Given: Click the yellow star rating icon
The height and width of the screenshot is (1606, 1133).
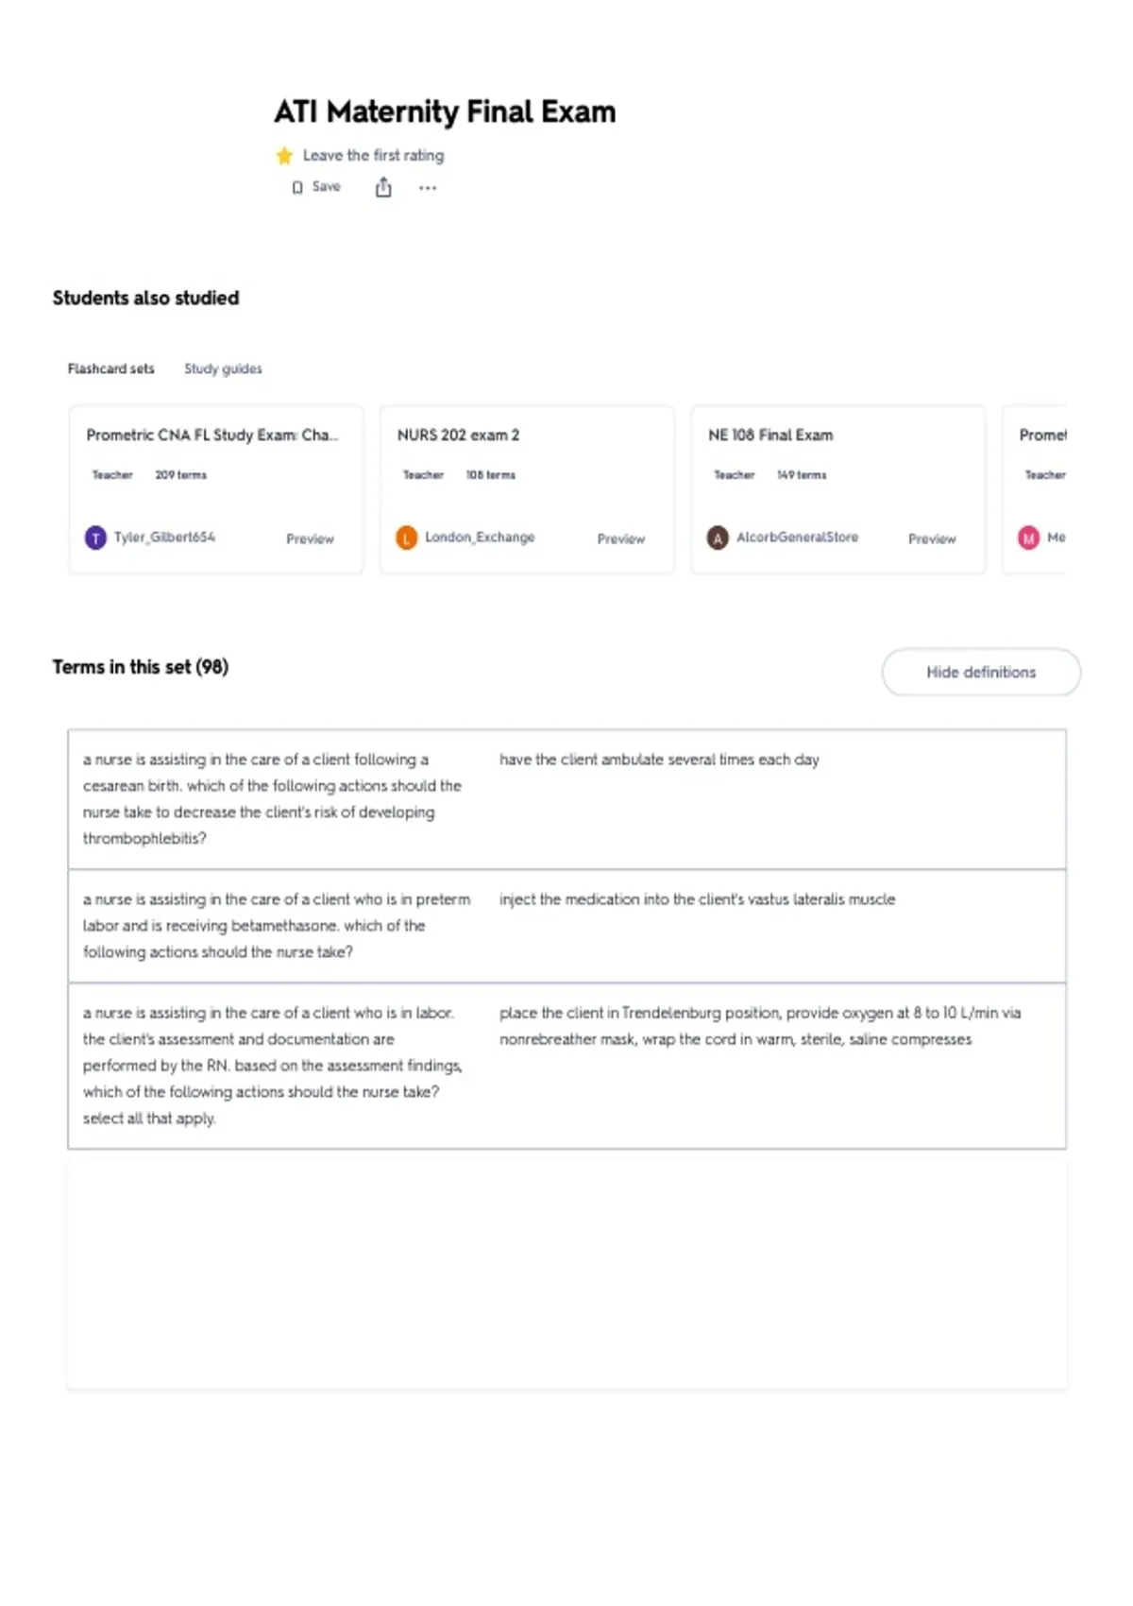Looking at the screenshot, I should (284, 156).
